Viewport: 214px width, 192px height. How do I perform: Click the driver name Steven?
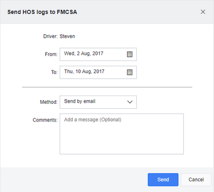(x=67, y=36)
